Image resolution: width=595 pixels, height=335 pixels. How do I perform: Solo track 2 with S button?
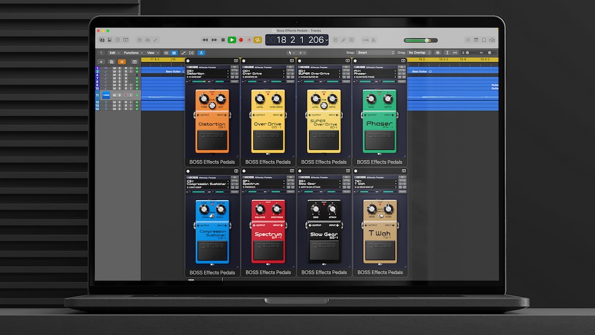tap(120, 71)
